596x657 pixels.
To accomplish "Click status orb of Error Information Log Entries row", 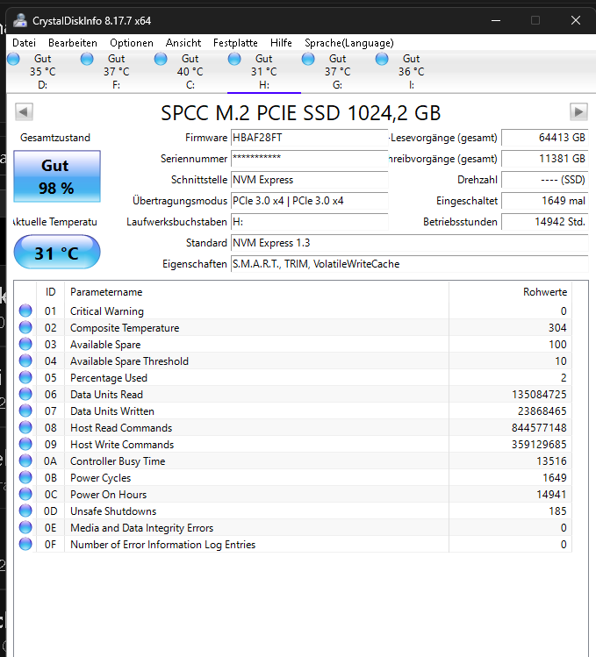I will tap(25, 544).
